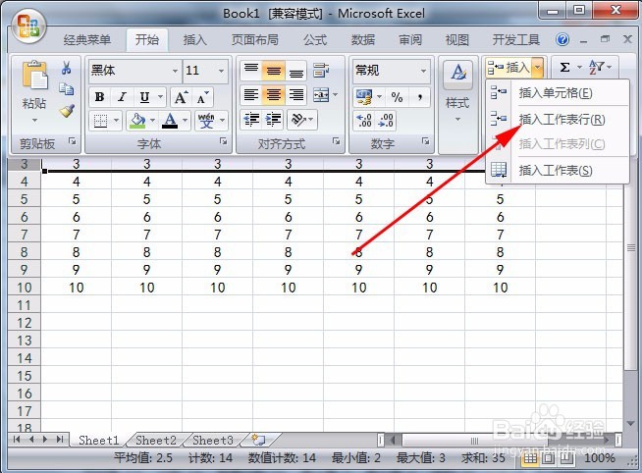Click the Copy icon
The width and height of the screenshot is (642, 473).
(x=66, y=88)
